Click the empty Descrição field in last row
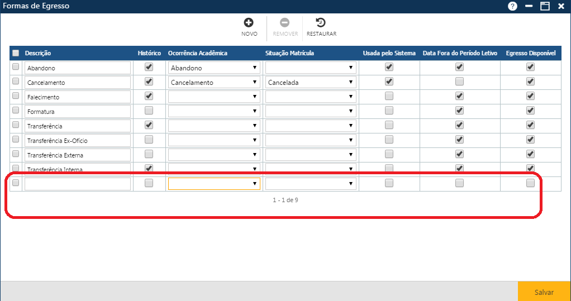This screenshot has width=571, height=301. 78,184
